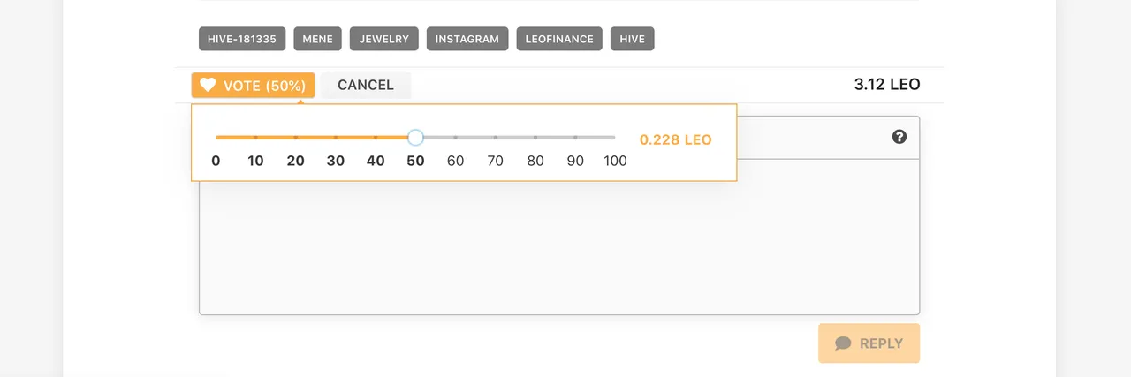Click the speech bubble icon on Reply
The height and width of the screenshot is (377, 1131).
coord(843,343)
